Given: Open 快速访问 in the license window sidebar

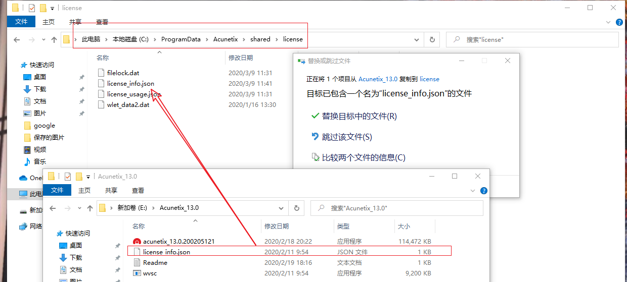Looking at the screenshot, I should 41,65.
